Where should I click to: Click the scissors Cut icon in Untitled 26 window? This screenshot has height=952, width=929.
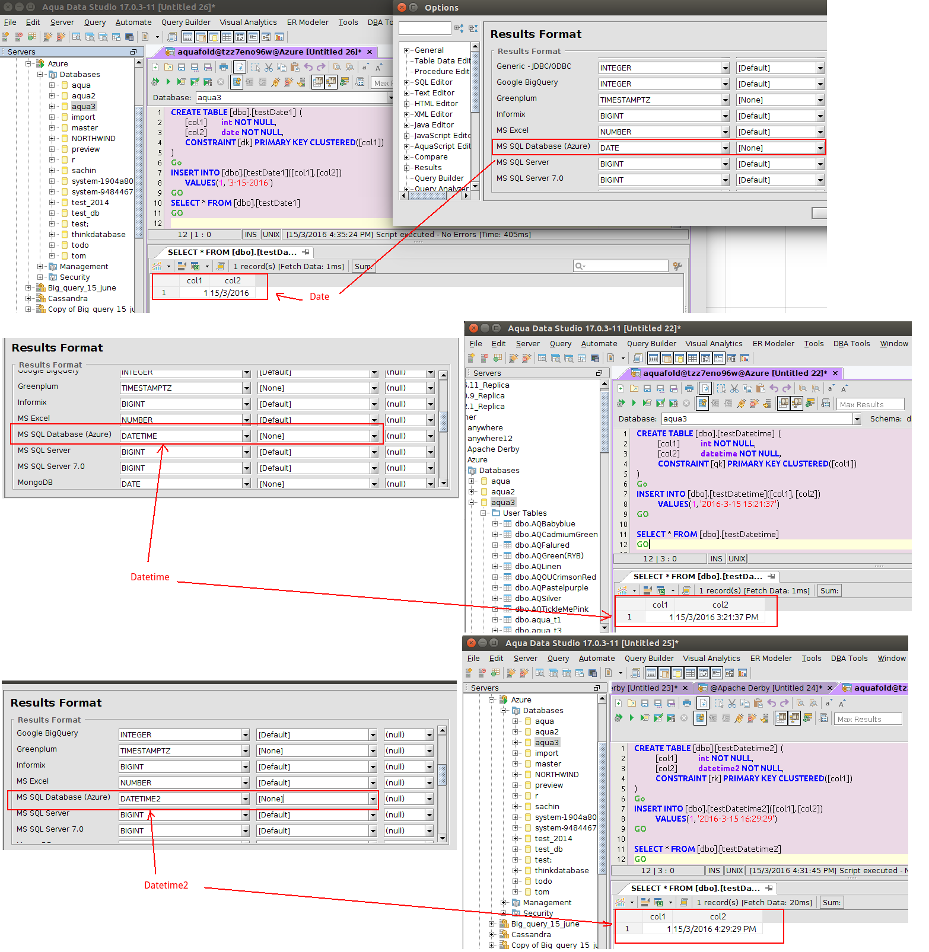click(269, 67)
